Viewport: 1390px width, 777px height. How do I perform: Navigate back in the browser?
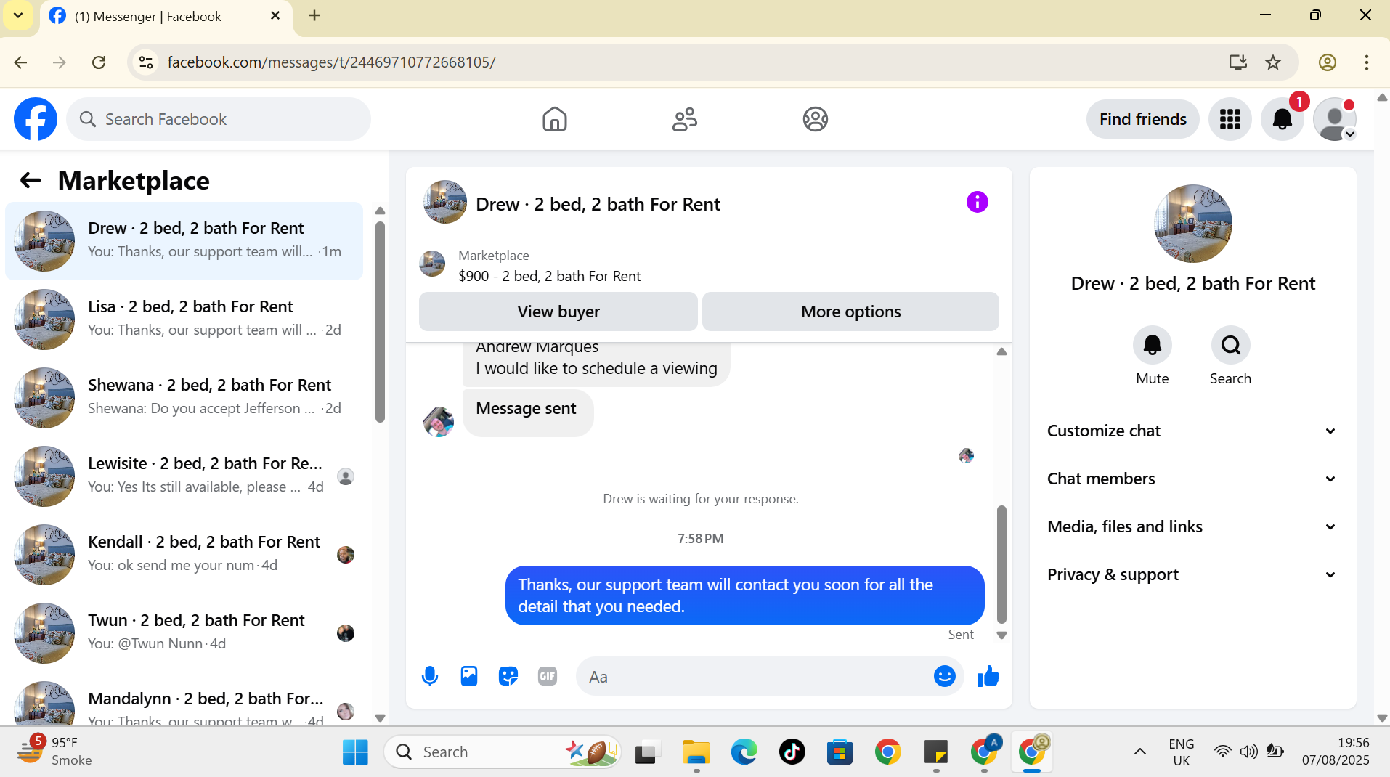[x=20, y=62]
